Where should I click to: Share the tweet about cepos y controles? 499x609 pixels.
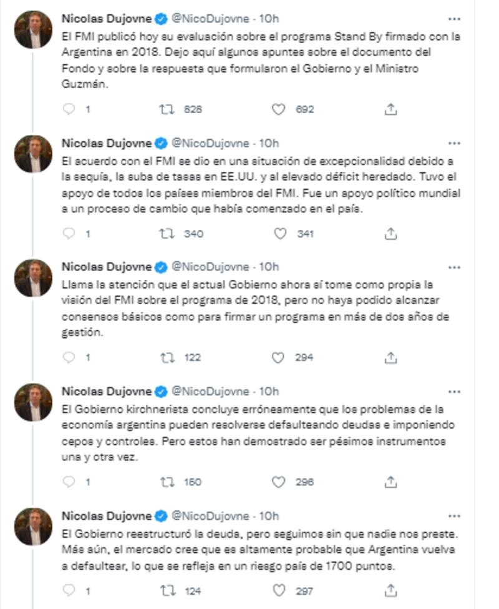click(390, 482)
